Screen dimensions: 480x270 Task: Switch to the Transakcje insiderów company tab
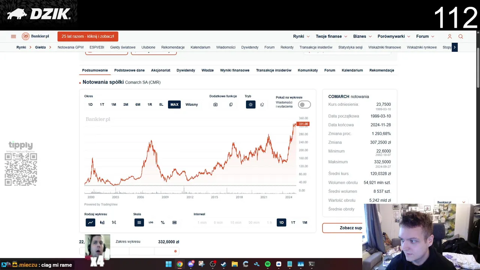[x=274, y=70]
